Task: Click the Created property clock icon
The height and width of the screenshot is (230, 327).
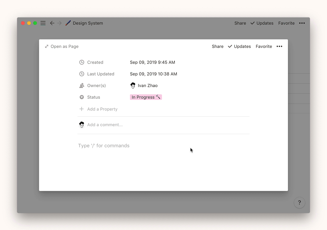Action: [x=82, y=62]
